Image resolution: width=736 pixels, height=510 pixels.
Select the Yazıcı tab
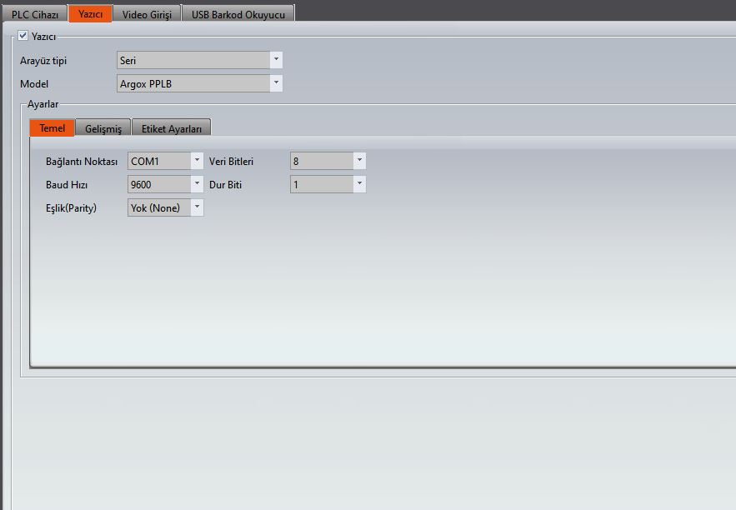pyautogui.click(x=90, y=15)
